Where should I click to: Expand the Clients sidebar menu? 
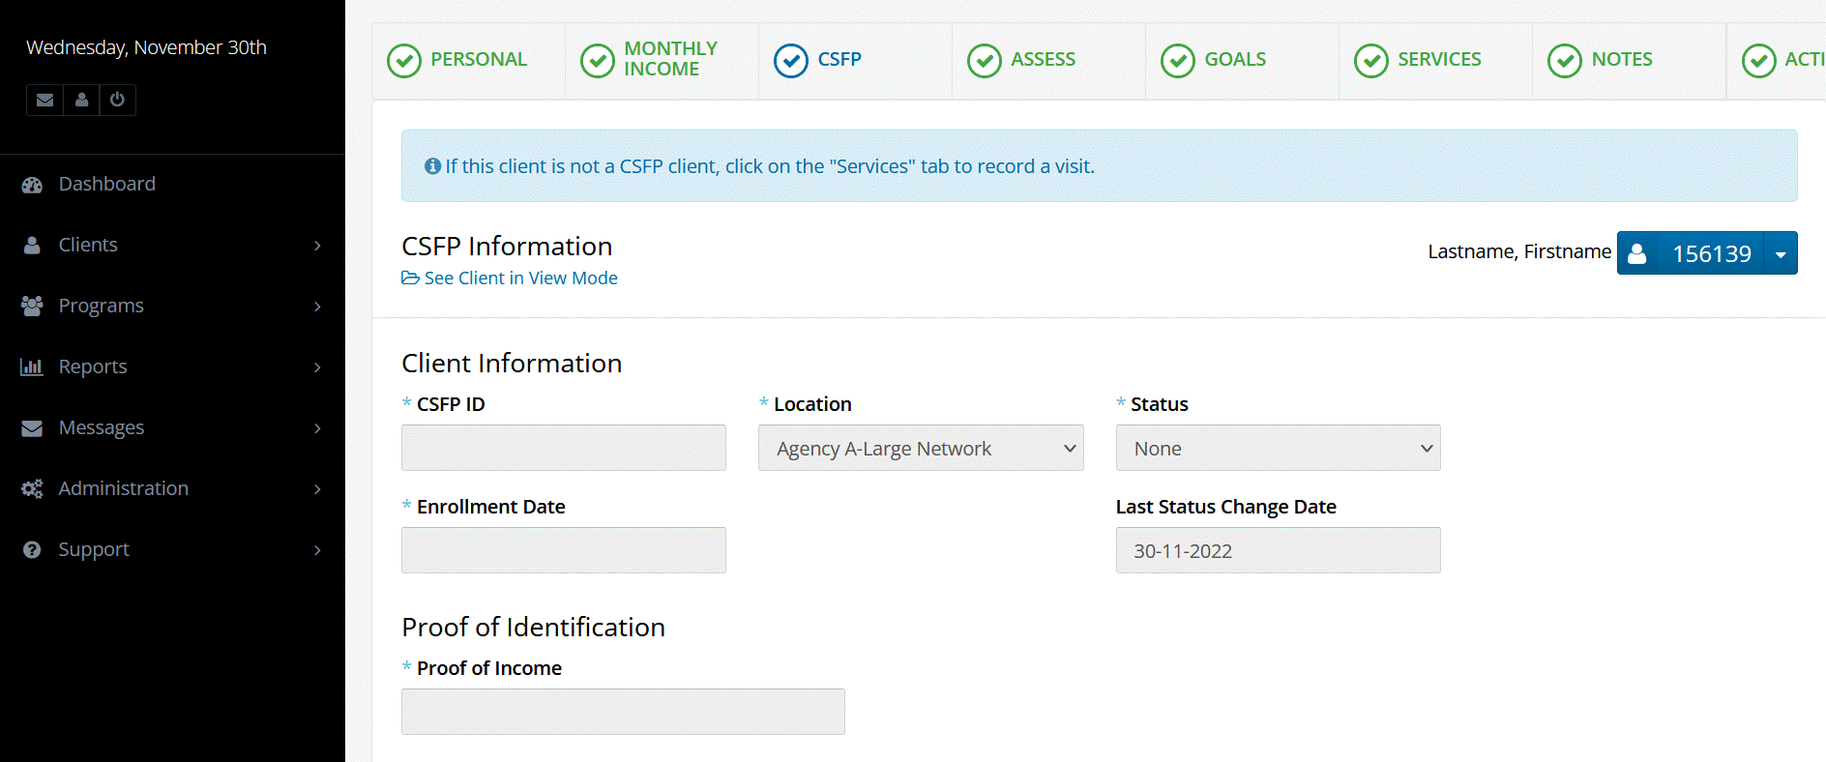172,246
